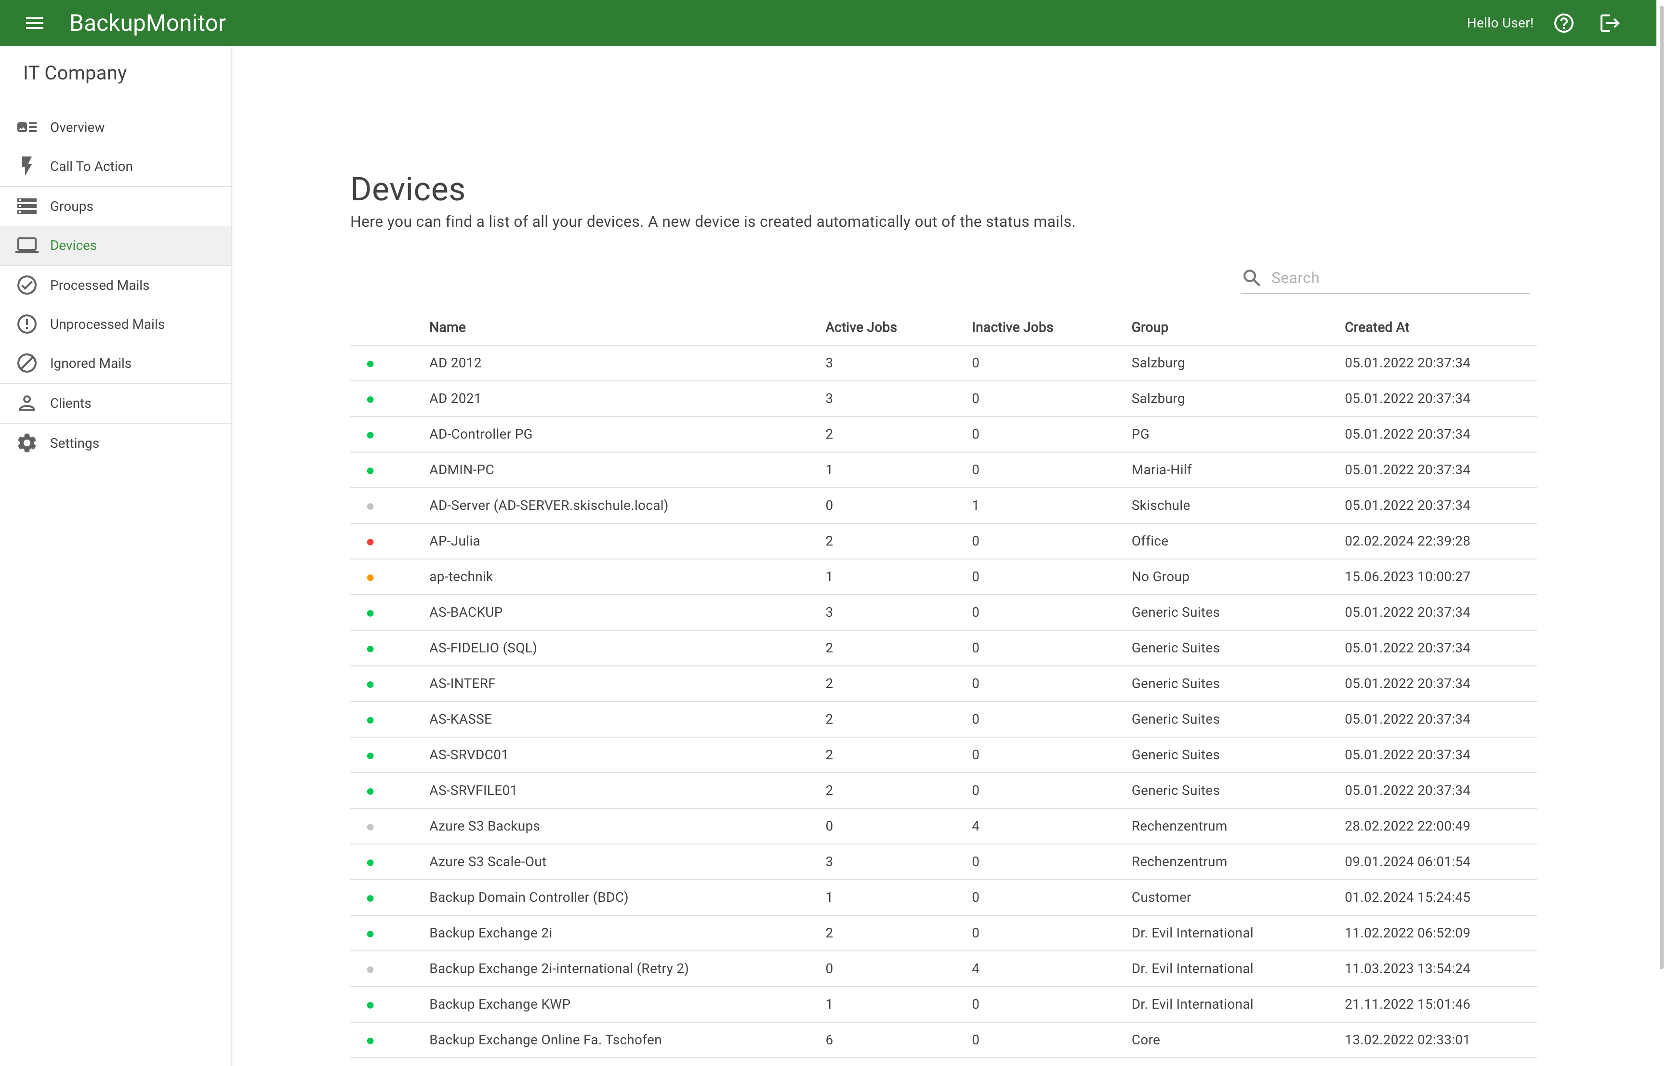
Task: Click the red status dot for AP-Julia
Action: coord(370,542)
